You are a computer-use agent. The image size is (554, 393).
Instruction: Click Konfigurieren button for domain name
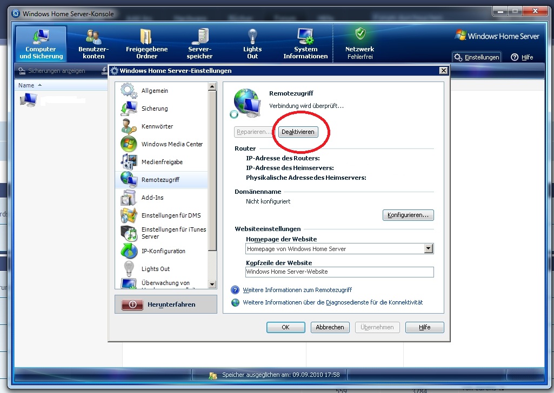(408, 215)
